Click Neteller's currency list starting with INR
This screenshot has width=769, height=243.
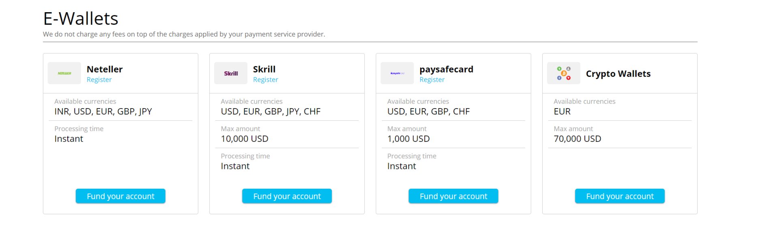click(x=103, y=111)
